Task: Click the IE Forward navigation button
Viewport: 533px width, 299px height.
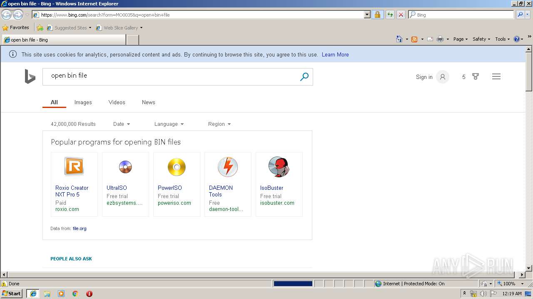Action: point(18,15)
